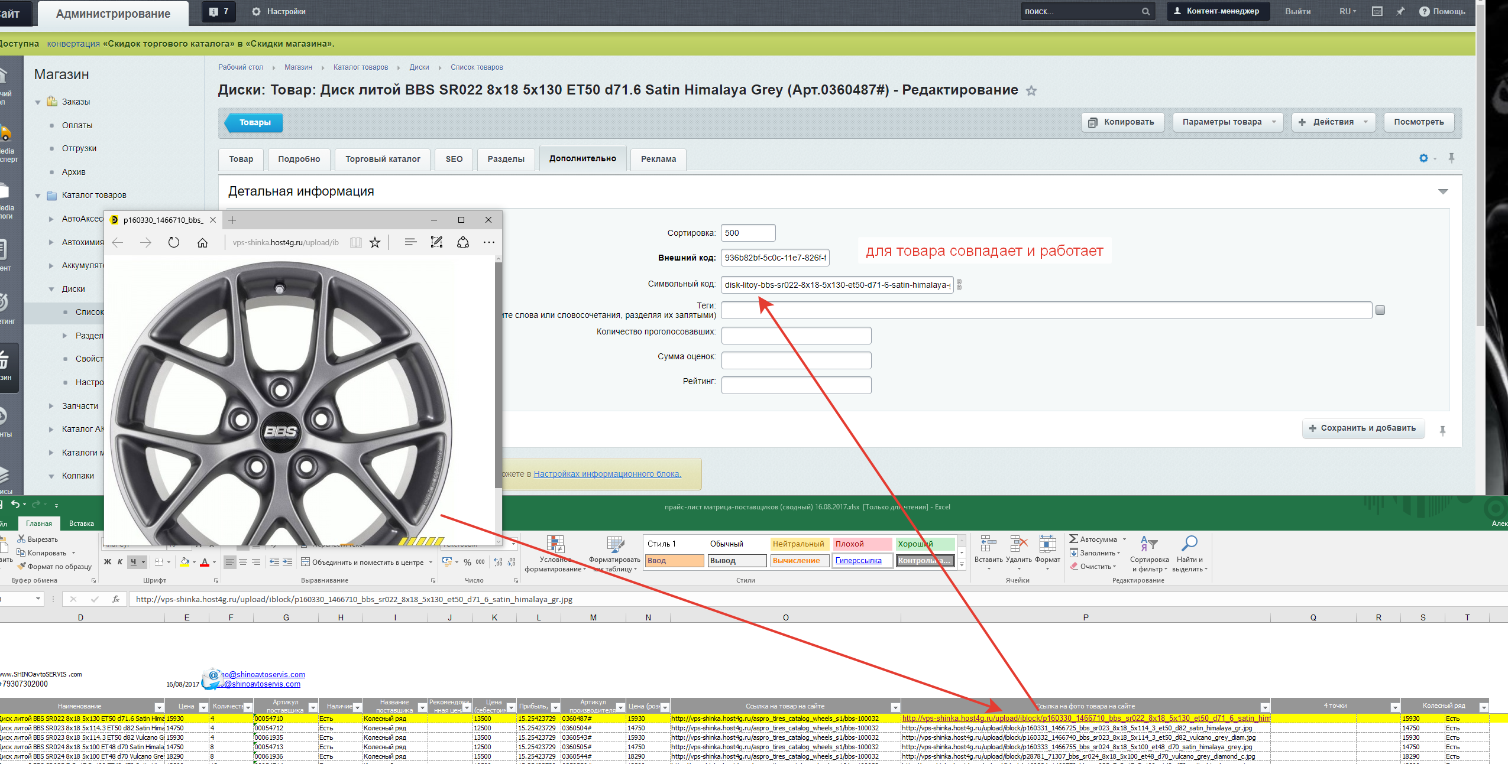
Task: Click the pin icon in the admin header
Action: (x=1400, y=11)
